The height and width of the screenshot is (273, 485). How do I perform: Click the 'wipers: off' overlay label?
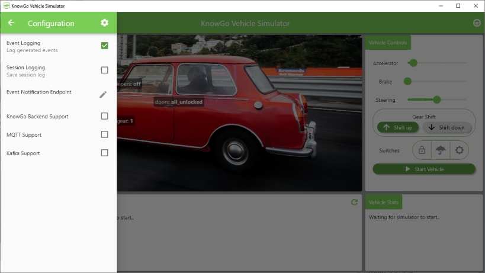point(129,83)
